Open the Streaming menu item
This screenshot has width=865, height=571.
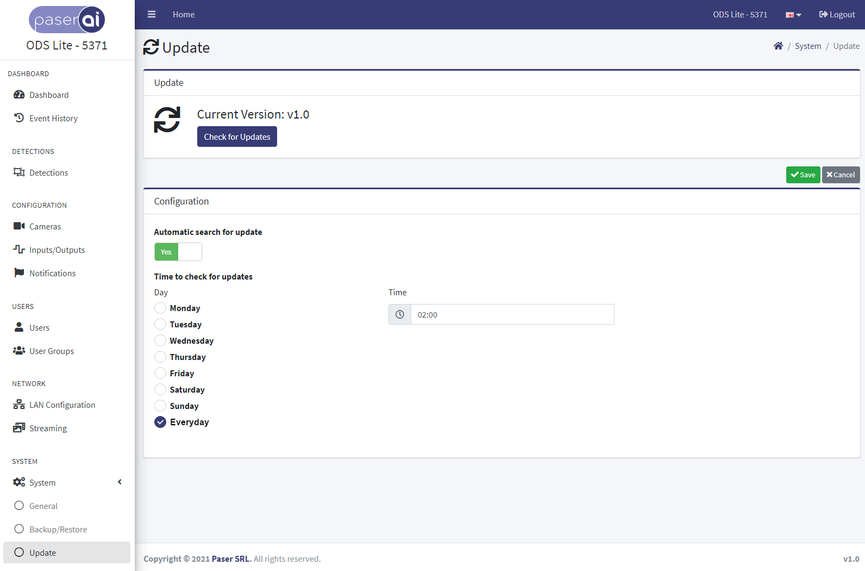[48, 428]
